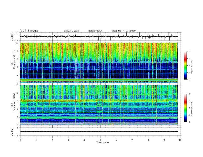Click the "Time (min)" axis label

click(x=103, y=142)
